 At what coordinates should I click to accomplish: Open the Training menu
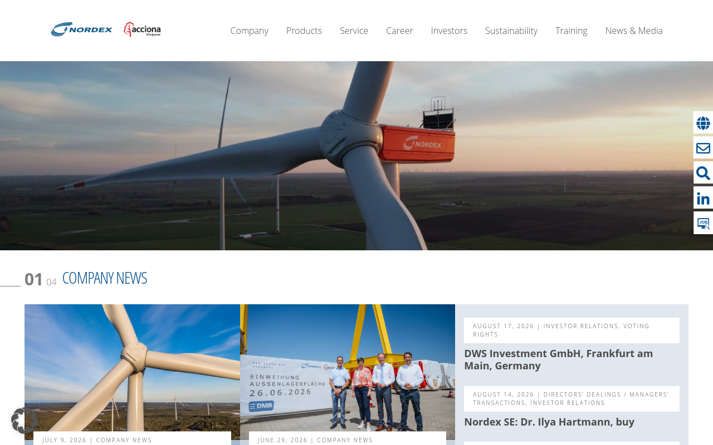572,31
